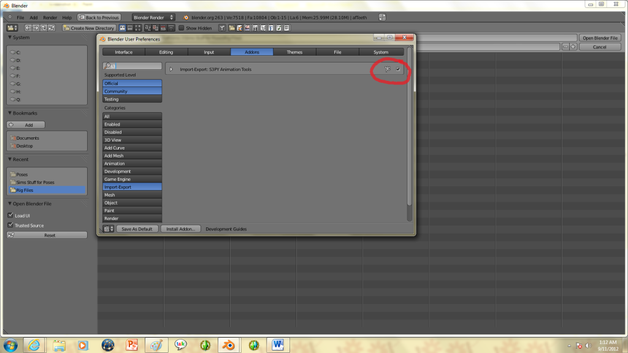Open Blender from Windows taskbar
The image size is (628, 353).
229,345
